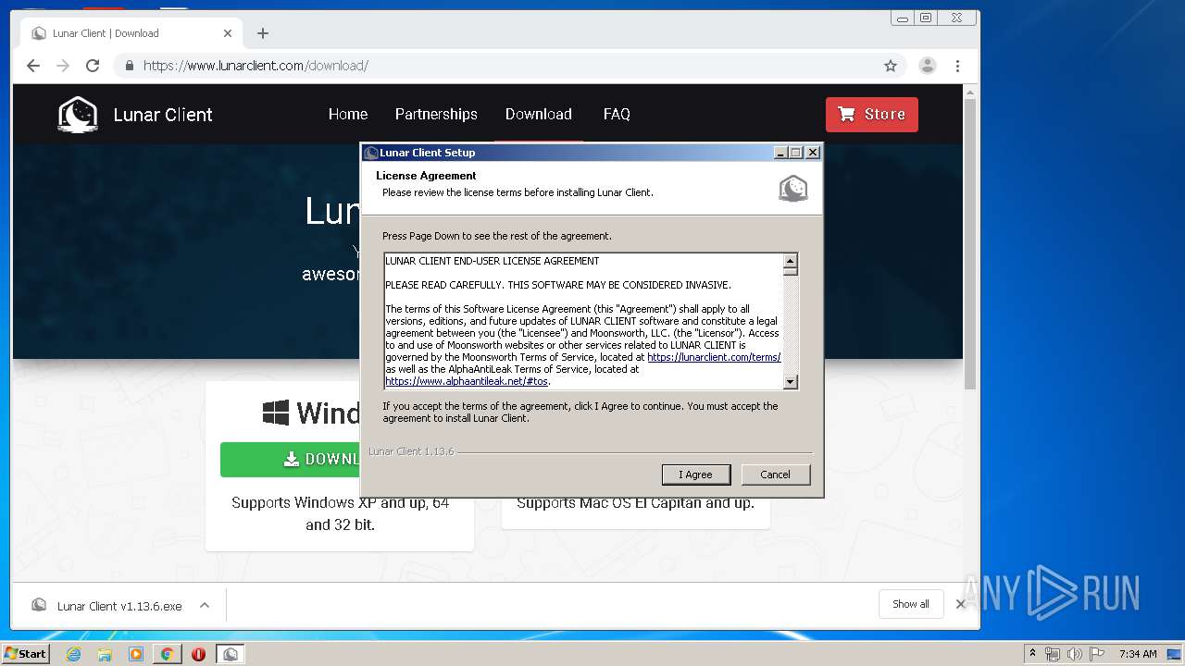Reload the page

[93, 66]
